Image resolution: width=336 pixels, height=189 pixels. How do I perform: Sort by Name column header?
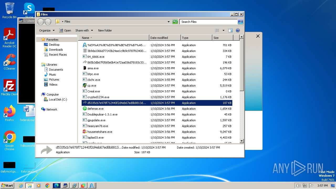pyautogui.click(x=113, y=38)
